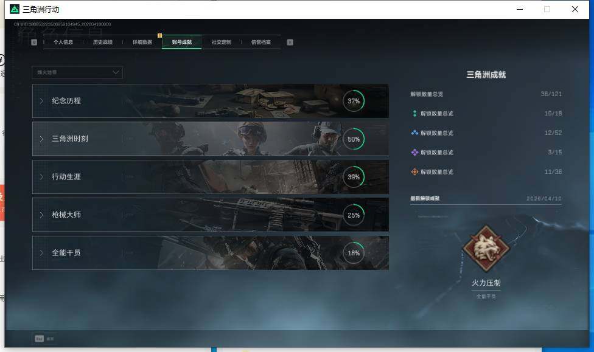Close the 三角洲行动 window
Screen dimensions: 594x352
(575, 9)
